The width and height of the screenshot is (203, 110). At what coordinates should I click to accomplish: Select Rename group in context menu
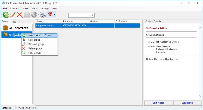coord(36,44)
